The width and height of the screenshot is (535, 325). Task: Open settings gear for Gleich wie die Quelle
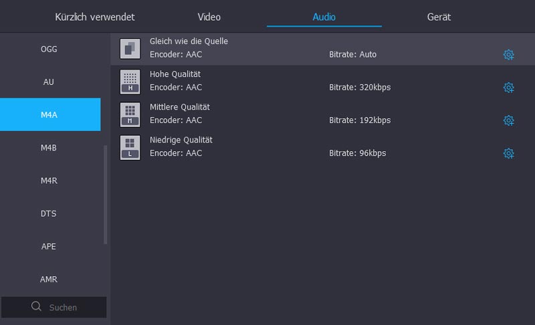tap(508, 55)
